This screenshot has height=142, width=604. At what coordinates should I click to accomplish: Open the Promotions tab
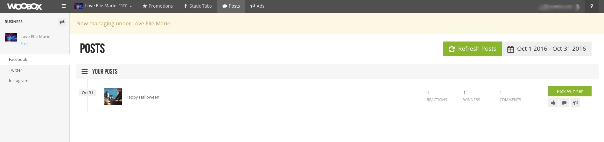(158, 6)
